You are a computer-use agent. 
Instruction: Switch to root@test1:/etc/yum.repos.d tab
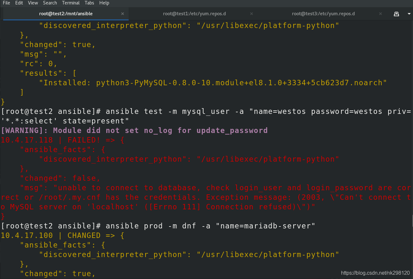[194, 14]
